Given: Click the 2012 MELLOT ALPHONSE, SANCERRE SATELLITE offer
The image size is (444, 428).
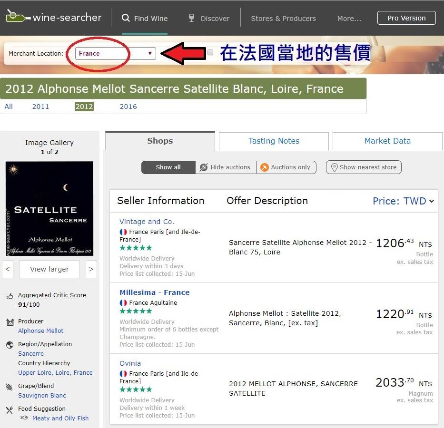Looking at the screenshot, I should click(x=293, y=389).
